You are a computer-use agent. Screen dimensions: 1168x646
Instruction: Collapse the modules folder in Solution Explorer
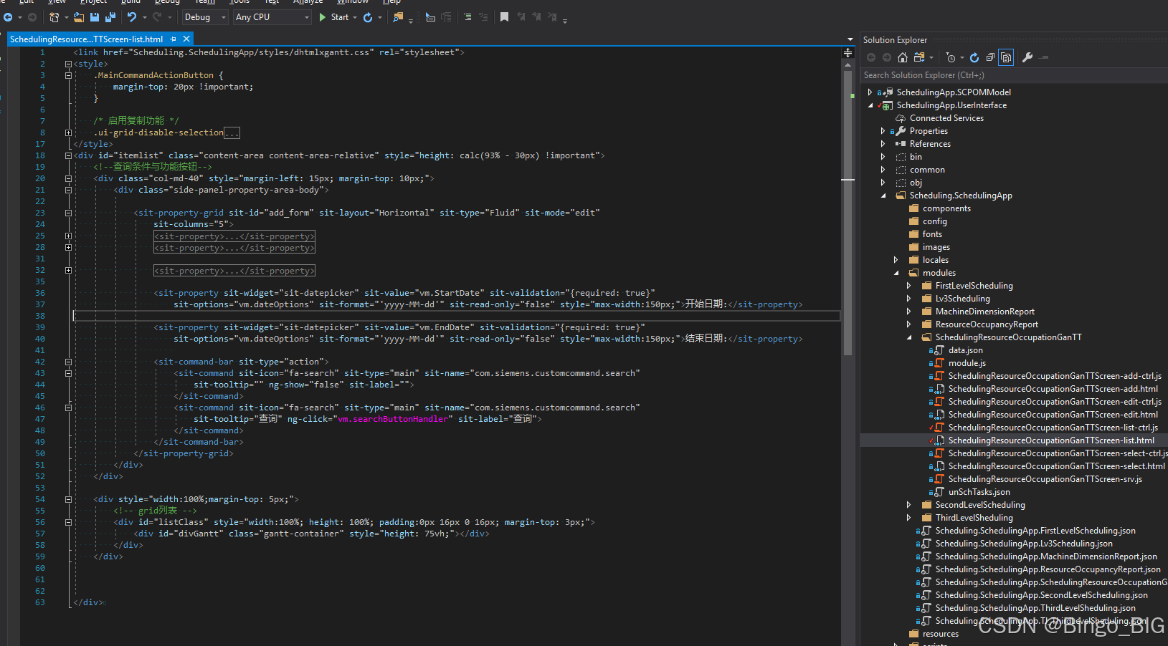pos(896,273)
